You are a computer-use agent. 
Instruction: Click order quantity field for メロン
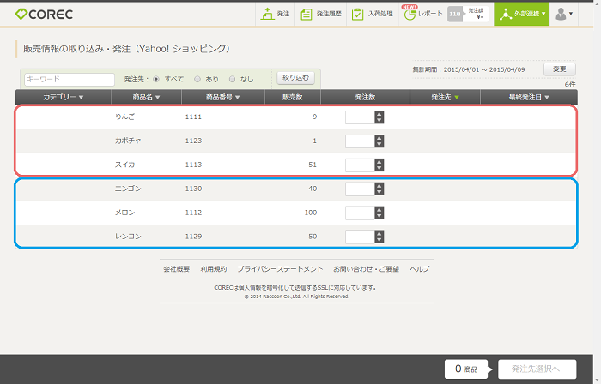(x=360, y=213)
